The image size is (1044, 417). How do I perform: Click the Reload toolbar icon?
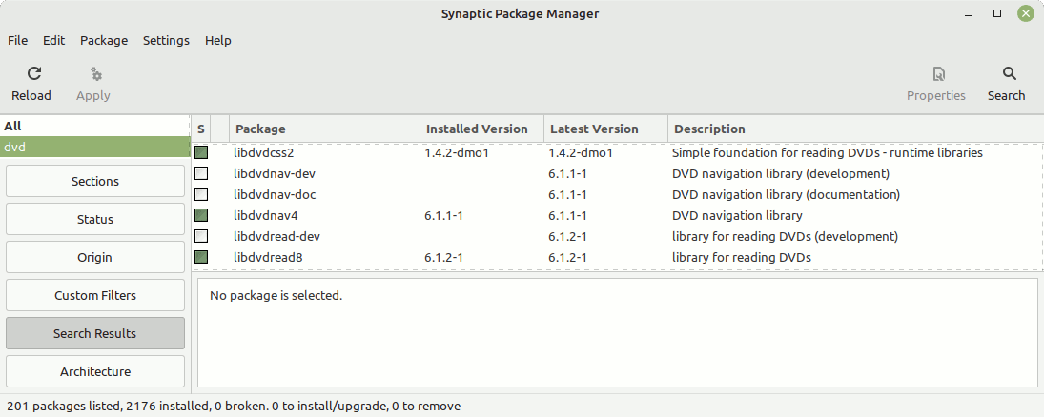[x=34, y=74]
